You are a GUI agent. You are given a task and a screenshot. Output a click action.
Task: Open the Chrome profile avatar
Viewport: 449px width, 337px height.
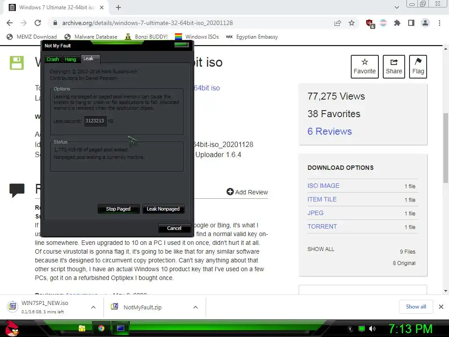[x=425, y=23]
